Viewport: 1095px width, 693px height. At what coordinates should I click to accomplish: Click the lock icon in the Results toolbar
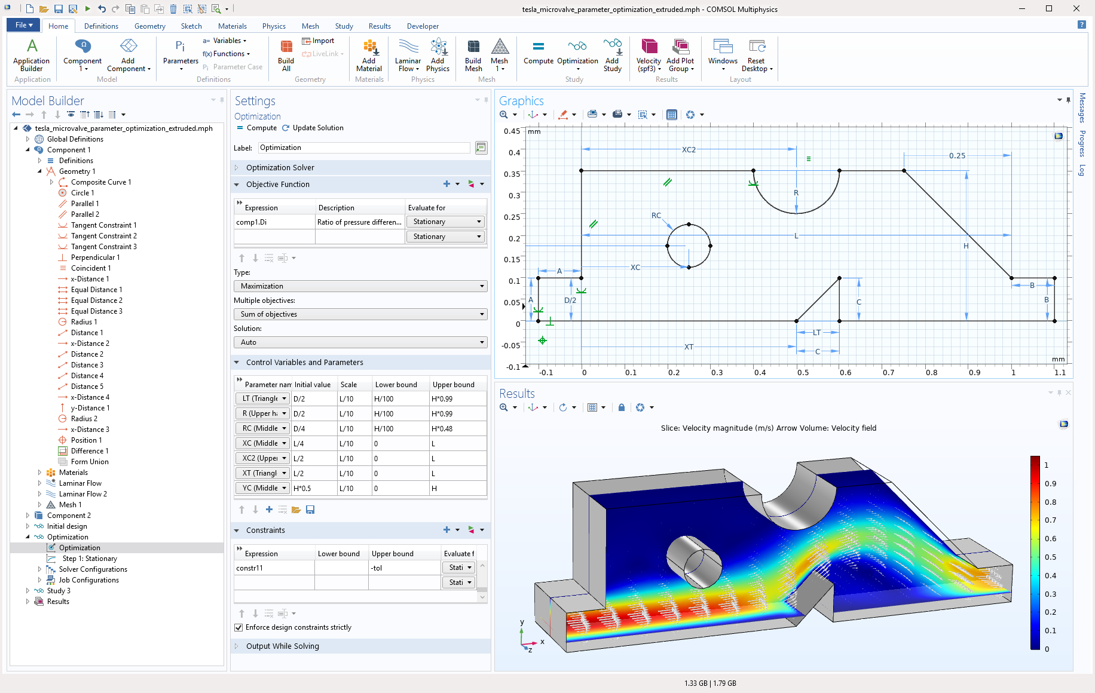click(621, 407)
